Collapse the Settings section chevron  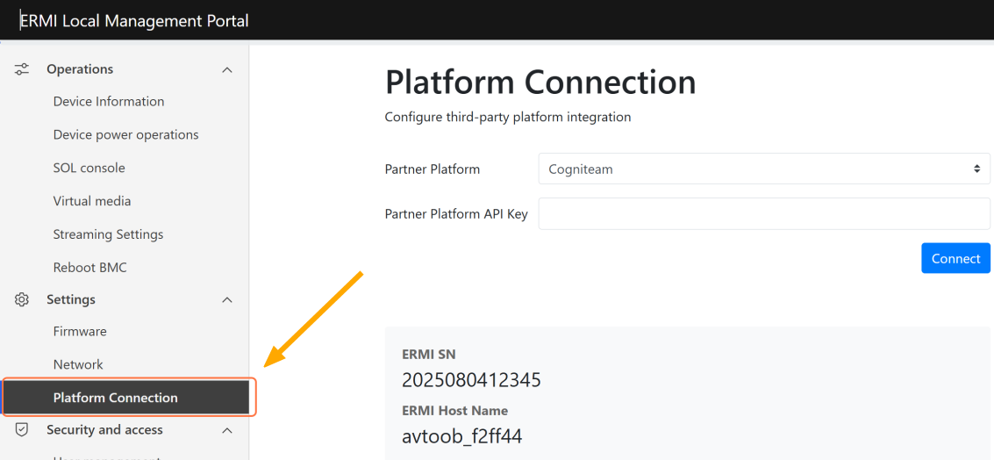(x=227, y=300)
